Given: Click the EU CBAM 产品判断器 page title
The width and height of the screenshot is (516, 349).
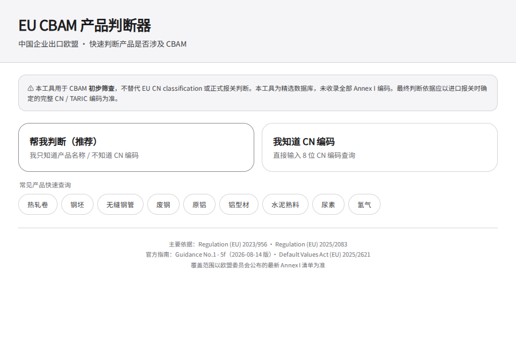Looking at the screenshot, I should [84, 25].
